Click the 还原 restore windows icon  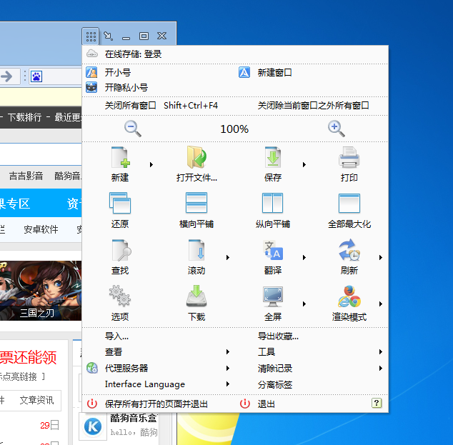[120, 204]
